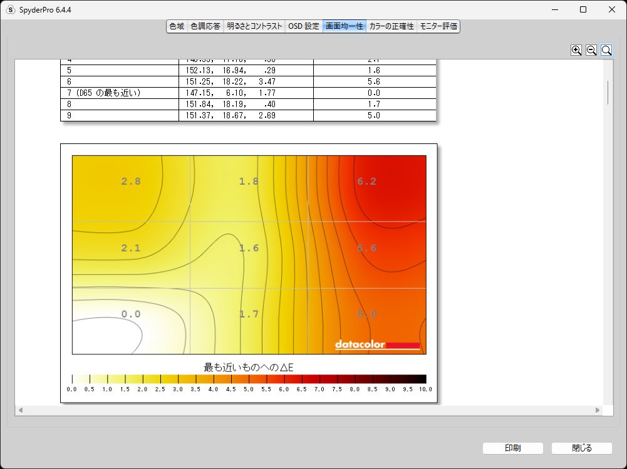Viewport: 627px width, 469px height.
Task: Go to the カラーの正確性 tab
Action: (x=391, y=26)
